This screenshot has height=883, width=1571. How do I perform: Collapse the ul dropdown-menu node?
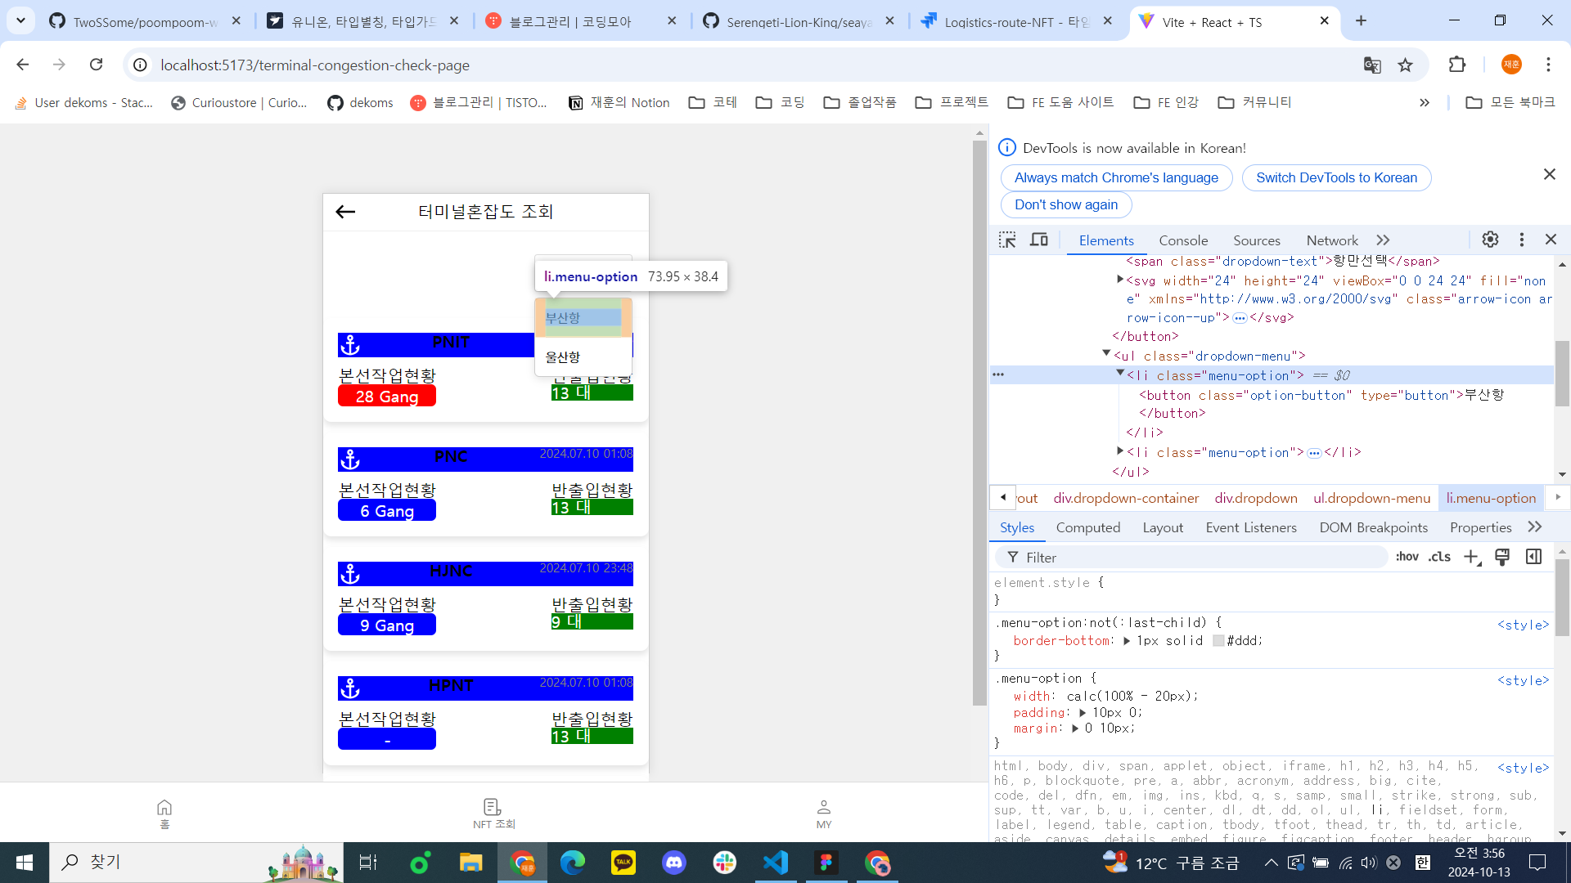click(1106, 354)
